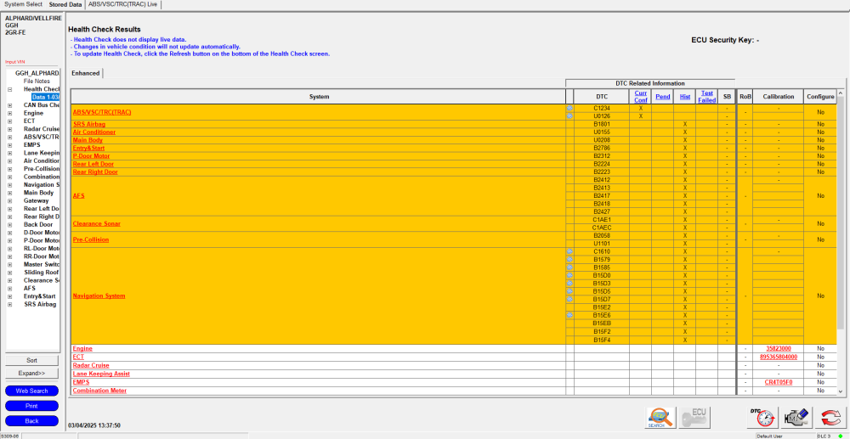
Task: Expand the Gateway node in the tree
Action: click(x=9, y=201)
